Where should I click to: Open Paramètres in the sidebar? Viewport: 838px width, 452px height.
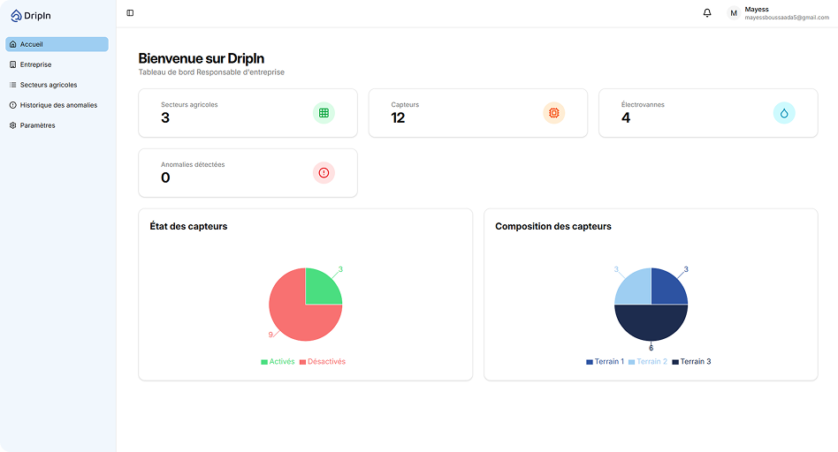point(57,125)
